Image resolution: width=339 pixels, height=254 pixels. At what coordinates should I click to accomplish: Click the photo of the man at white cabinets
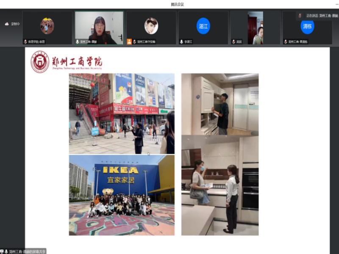(x=220, y=104)
